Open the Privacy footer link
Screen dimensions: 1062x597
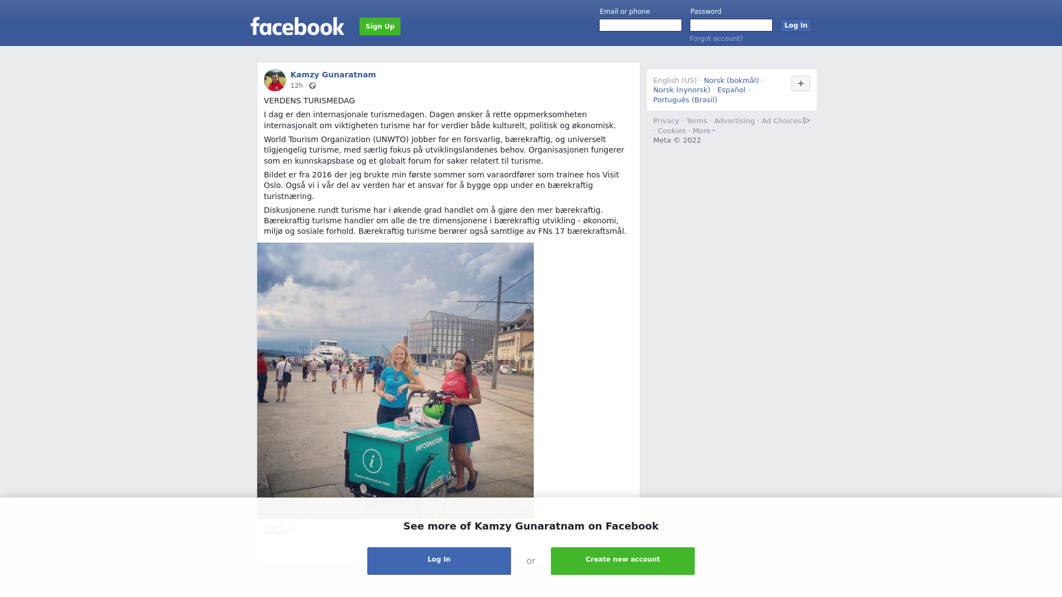click(x=666, y=121)
